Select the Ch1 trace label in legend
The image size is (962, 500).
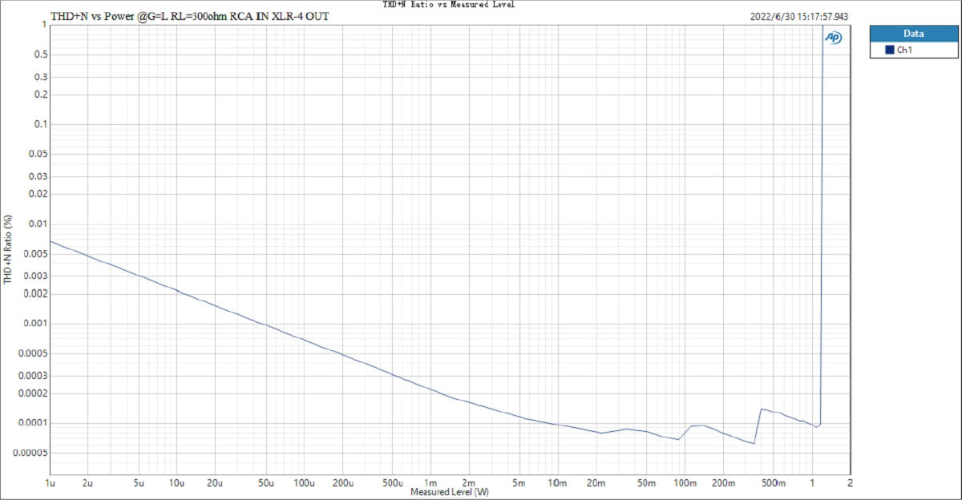click(x=904, y=50)
